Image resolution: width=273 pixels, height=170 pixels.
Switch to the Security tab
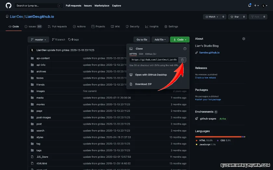coord(133,27)
